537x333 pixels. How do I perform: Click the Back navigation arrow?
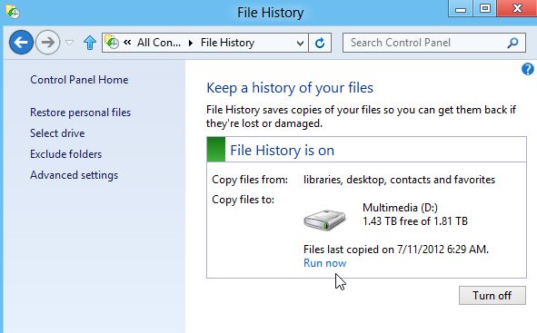point(21,43)
